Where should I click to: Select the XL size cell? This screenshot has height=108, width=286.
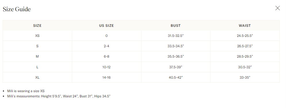(37, 77)
